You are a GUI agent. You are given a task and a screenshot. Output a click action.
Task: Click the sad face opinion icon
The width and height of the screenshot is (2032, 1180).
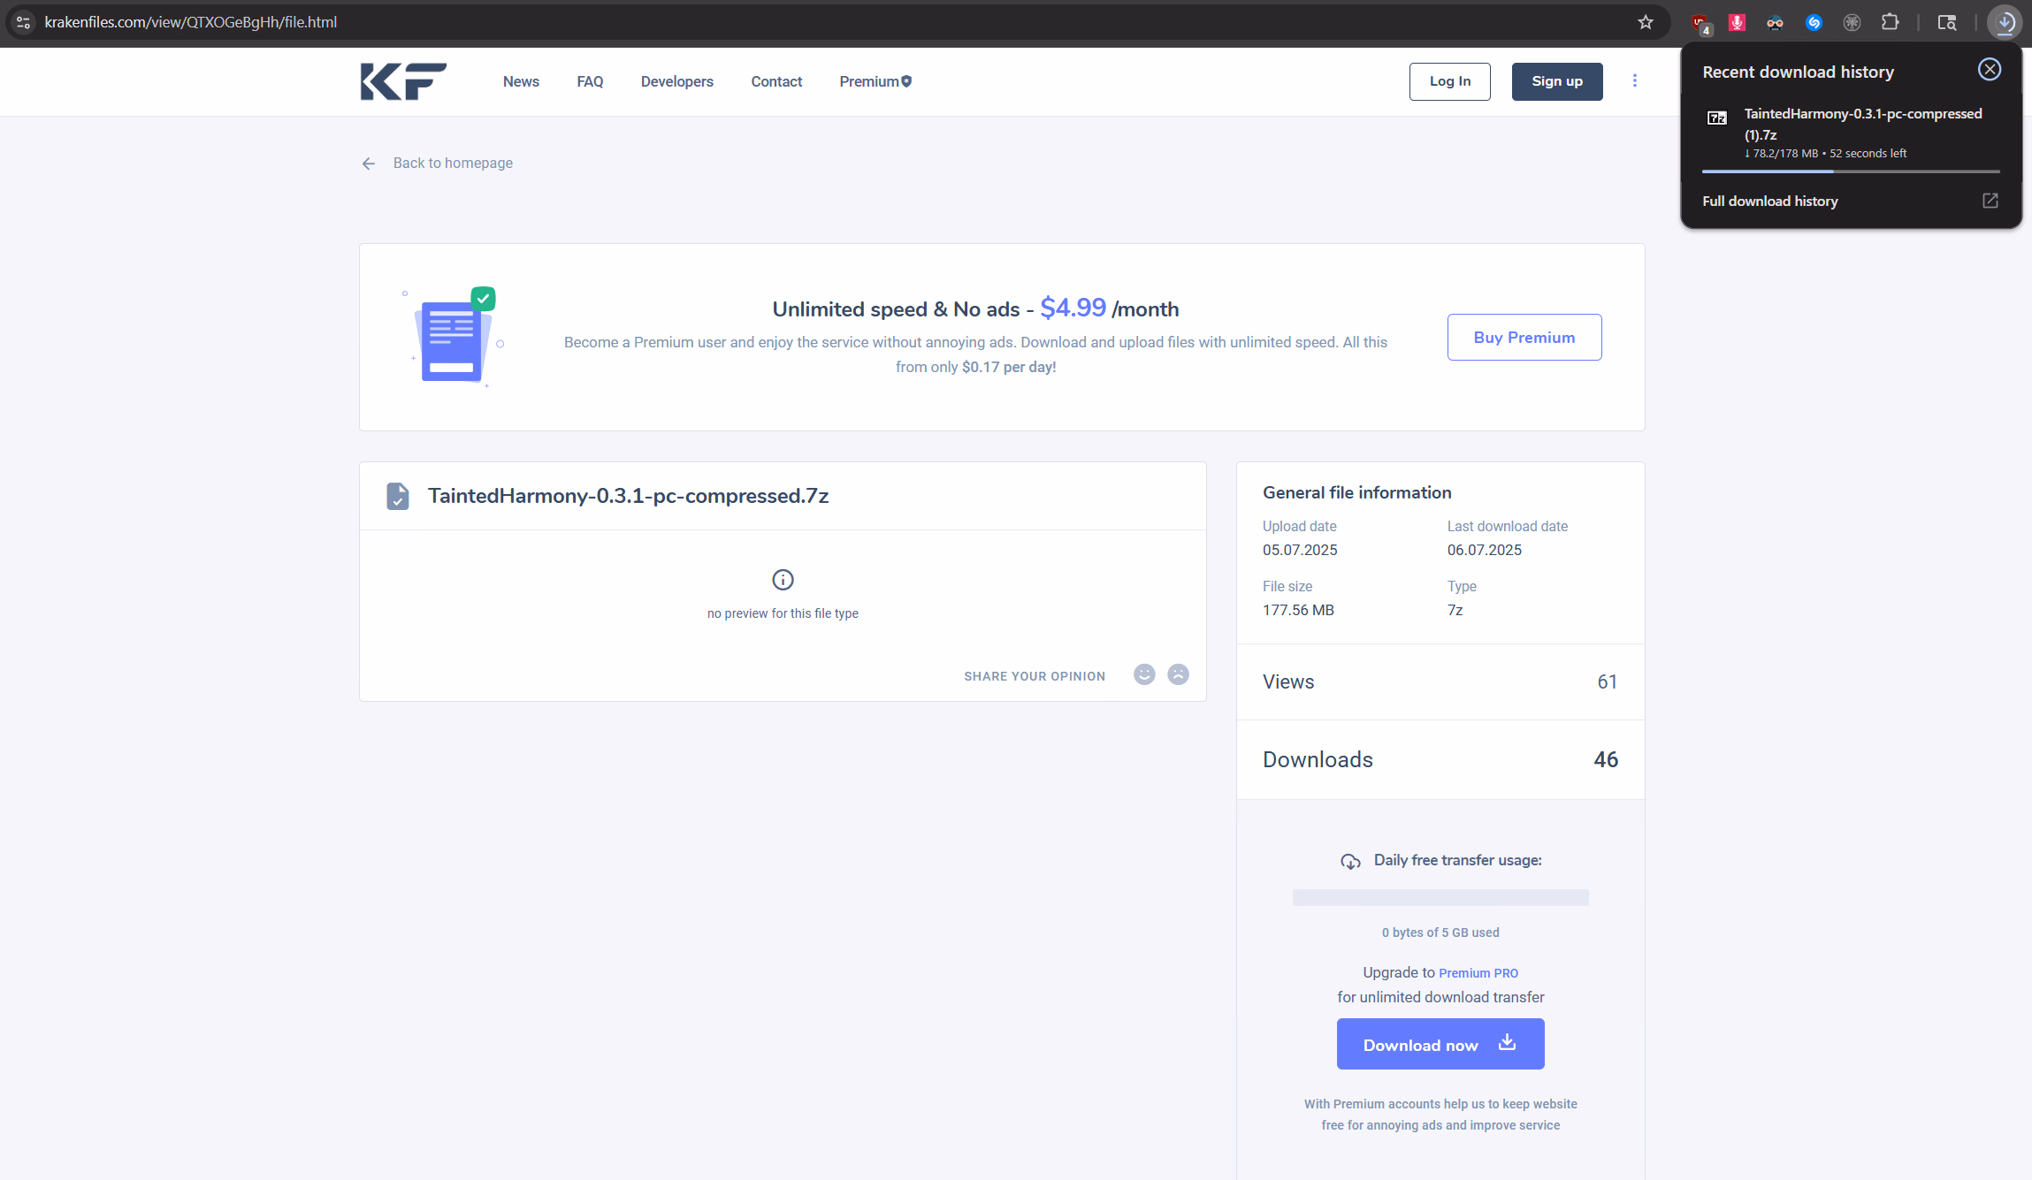coord(1178,674)
